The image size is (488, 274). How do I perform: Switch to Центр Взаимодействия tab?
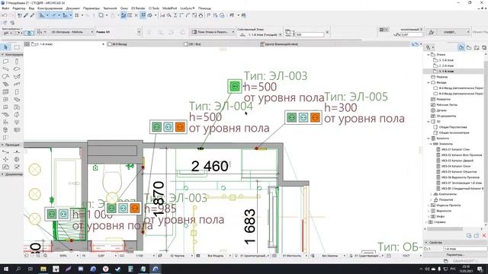coord(279,44)
